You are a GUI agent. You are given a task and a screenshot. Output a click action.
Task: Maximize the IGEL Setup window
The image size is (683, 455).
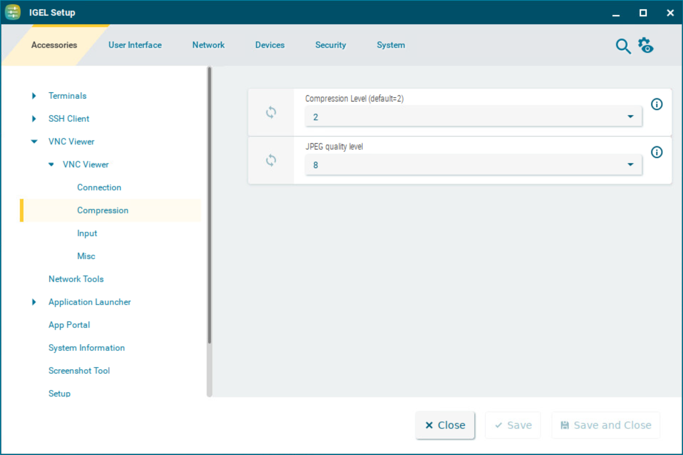(x=643, y=13)
